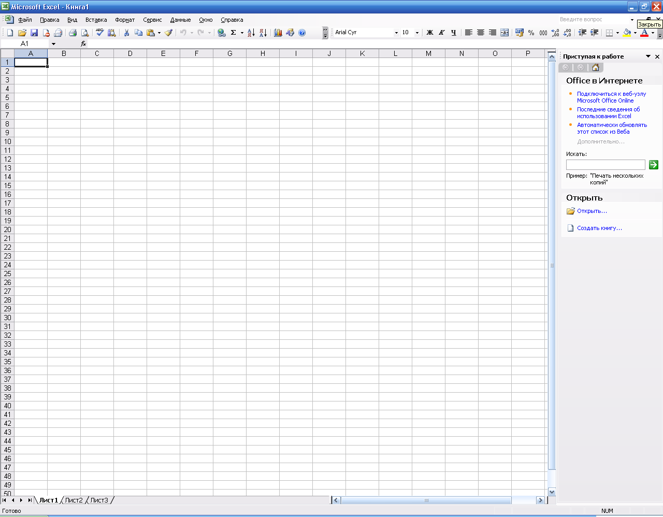The width and height of the screenshot is (663, 517).
Task: Save the workbook with the floppy icon
Action: tap(34, 33)
